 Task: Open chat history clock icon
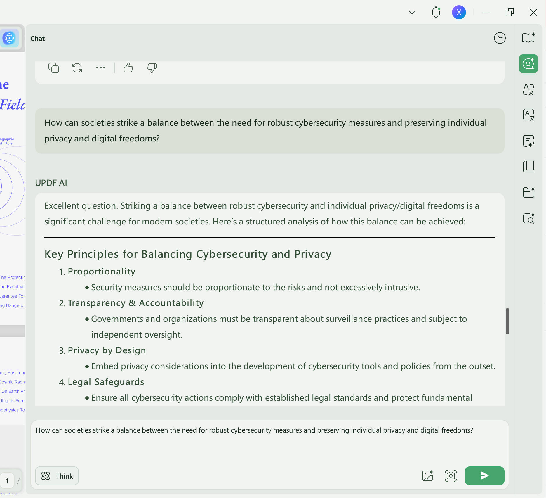click(x=500, y=38)
